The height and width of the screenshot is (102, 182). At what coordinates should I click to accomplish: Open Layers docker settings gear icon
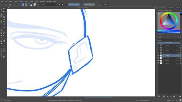point(181,38)
